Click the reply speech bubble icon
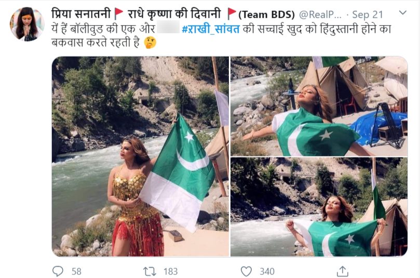The image size is (420, 278). tap(58, 271)
